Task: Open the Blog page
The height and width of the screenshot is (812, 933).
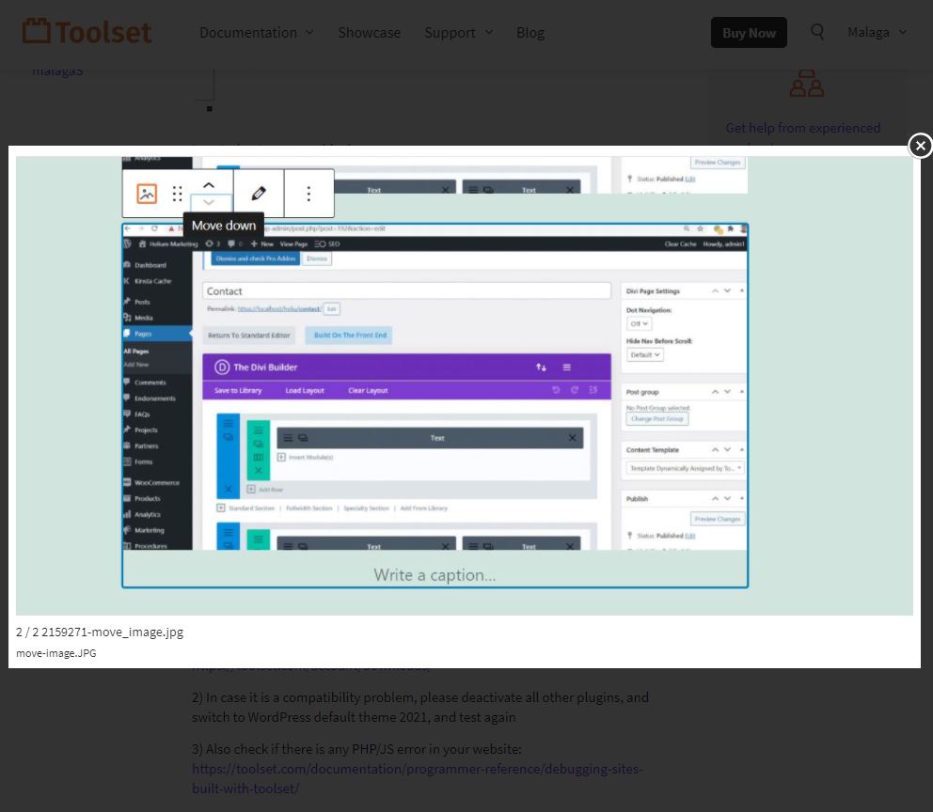Action: [x=530, y=33]
